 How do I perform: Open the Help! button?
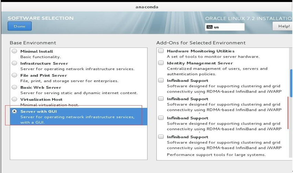click(x=282, y=26)
